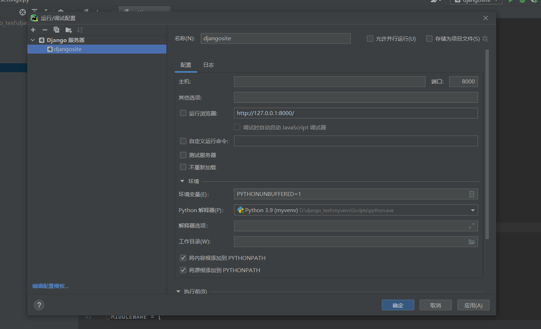Close the 运行/调试配置 dialog
Viewport: 541px width, 329px height.
tap(486, 18)
